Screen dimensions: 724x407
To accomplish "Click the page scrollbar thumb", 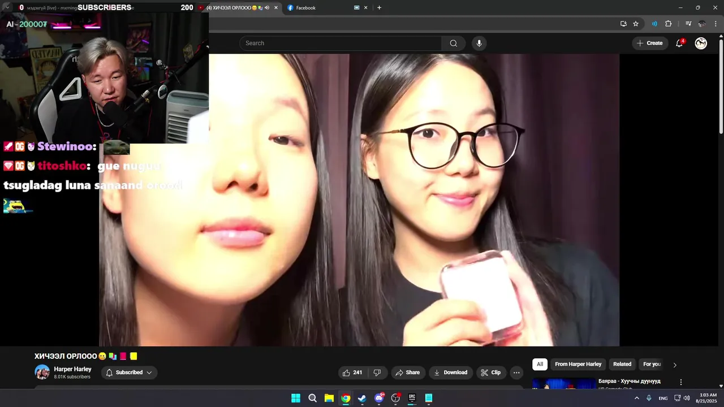I will pos(721,87).
